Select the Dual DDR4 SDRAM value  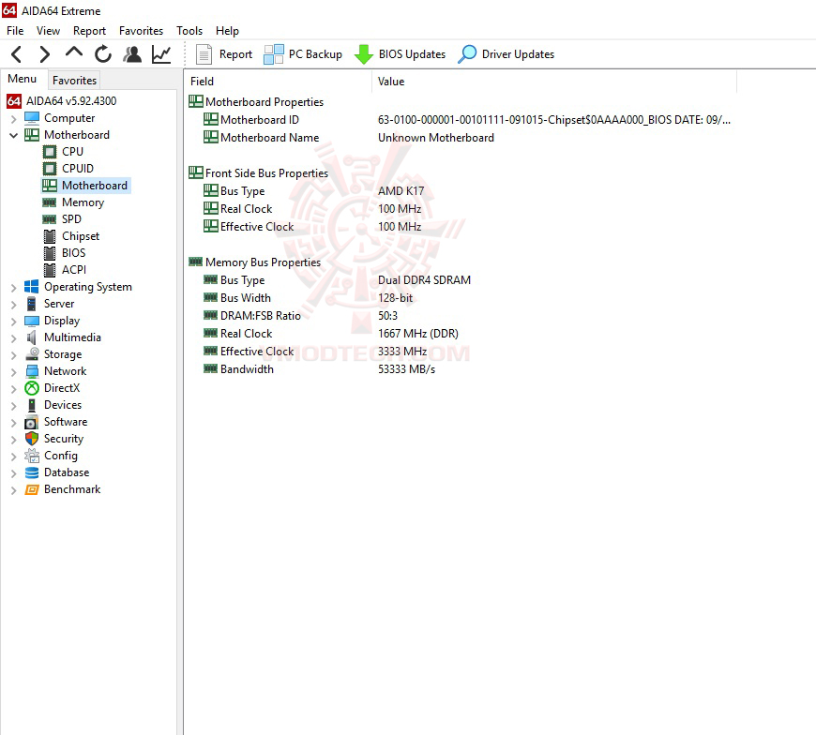coord(424,280)
